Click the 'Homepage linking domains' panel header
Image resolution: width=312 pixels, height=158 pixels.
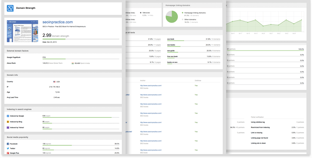[x=193, y=5]
